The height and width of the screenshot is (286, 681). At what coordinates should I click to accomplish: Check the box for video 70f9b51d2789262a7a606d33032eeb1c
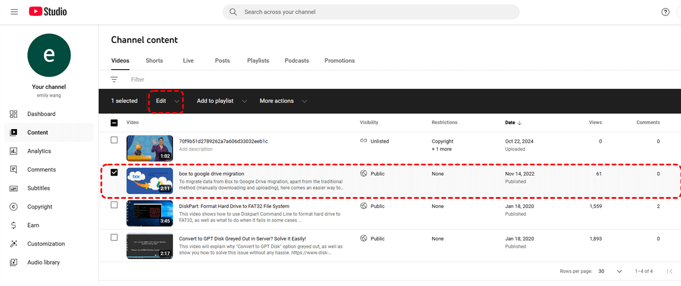(114, 140)
